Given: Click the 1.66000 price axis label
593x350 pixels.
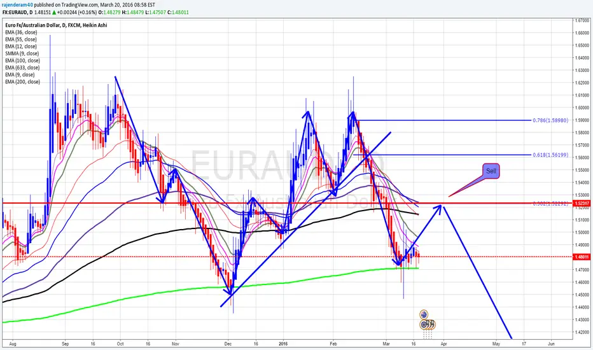Looking at the screenshot, I should 583,33.
